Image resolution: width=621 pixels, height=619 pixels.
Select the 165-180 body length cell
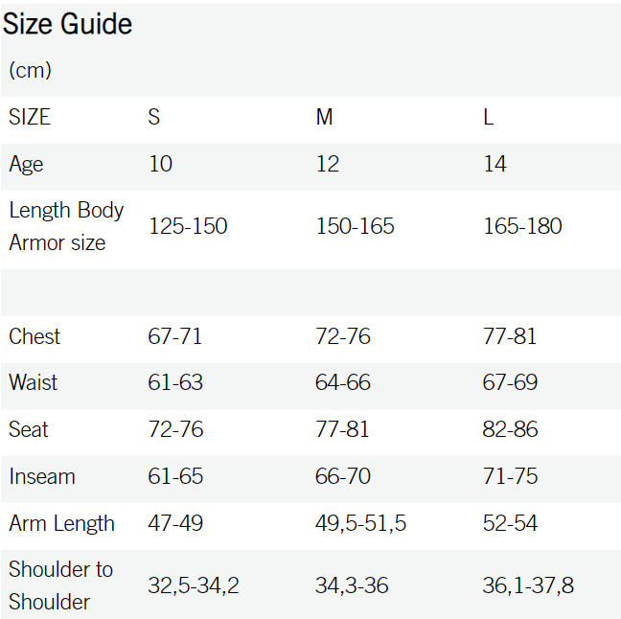coord(522,226)
